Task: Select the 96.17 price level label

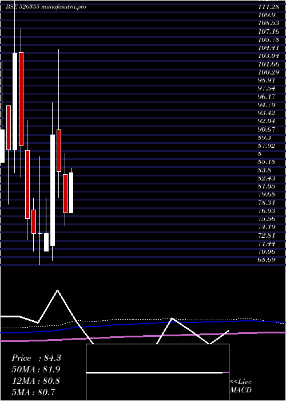Action: click(267, 97)
